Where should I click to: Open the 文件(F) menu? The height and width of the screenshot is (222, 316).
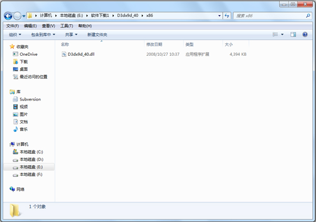coord(12,26)
